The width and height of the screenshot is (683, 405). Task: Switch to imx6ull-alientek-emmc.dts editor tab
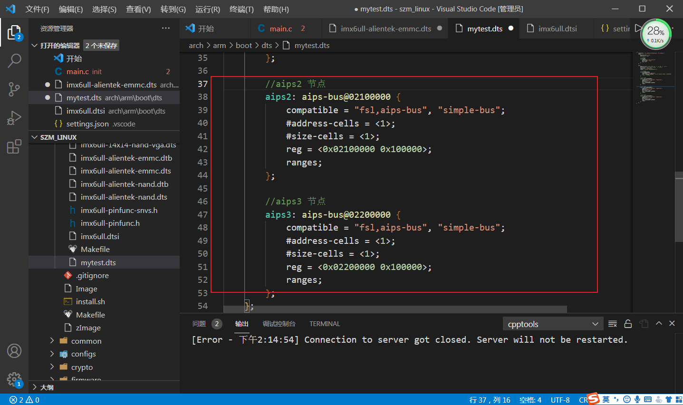[385, 29]
